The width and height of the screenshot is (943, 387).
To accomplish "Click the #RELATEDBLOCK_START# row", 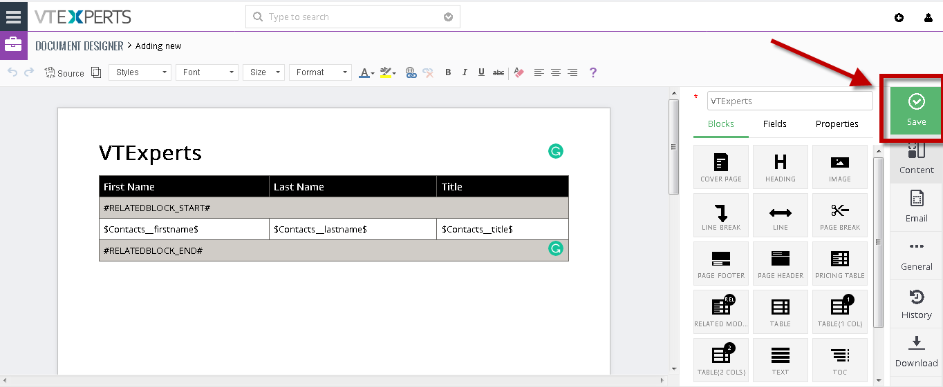I will click(334, 208).
